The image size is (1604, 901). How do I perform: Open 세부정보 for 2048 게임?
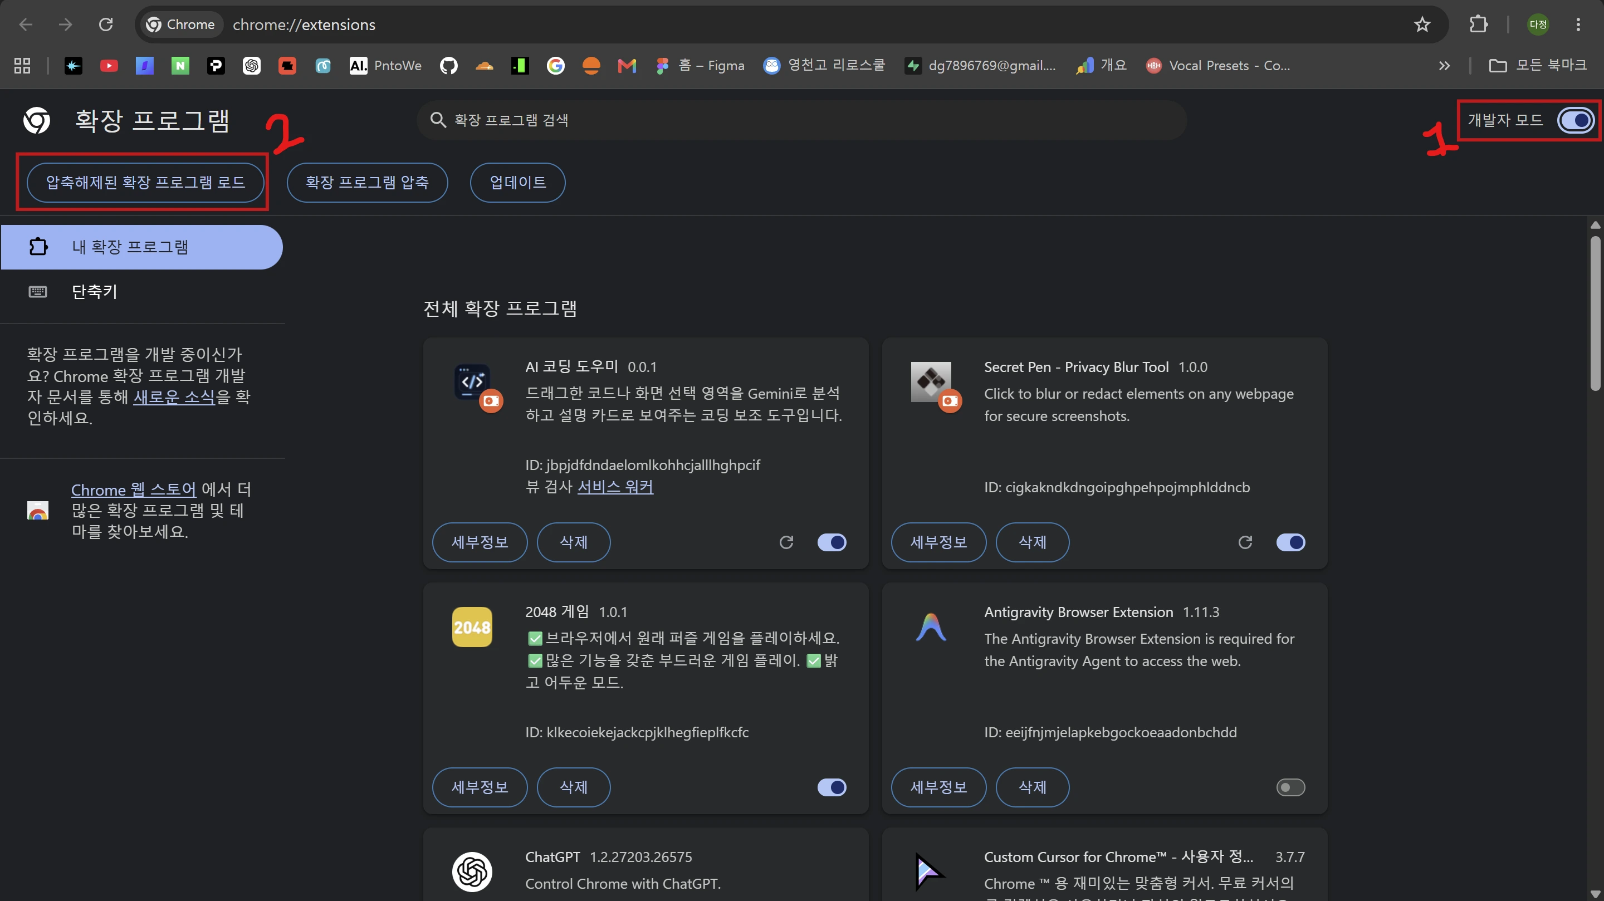point(480,787)
